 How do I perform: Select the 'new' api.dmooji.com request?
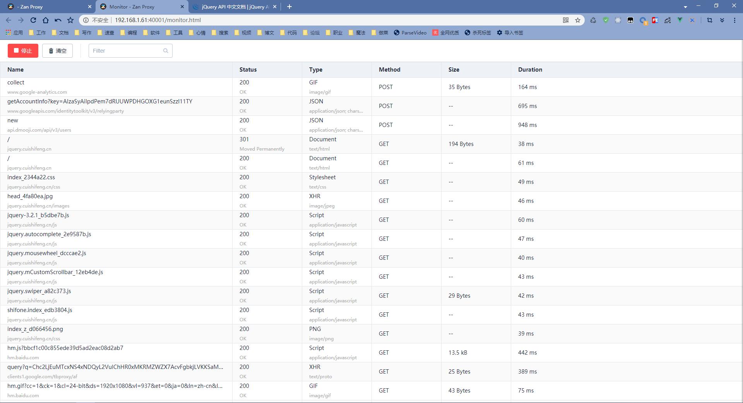[371, 125]
